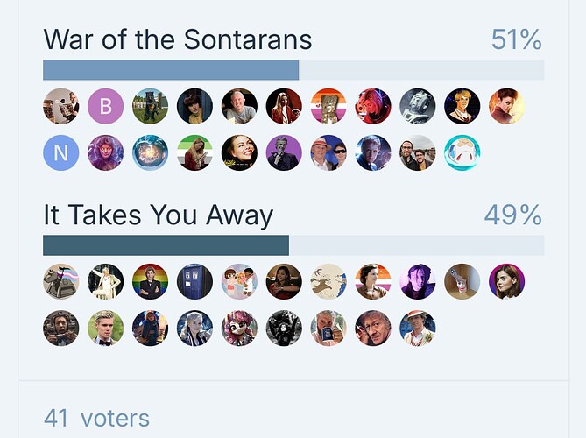Open the teal-ringed cartoon avatar
This screenshot has height=438, width=586.
click(462, 152)
